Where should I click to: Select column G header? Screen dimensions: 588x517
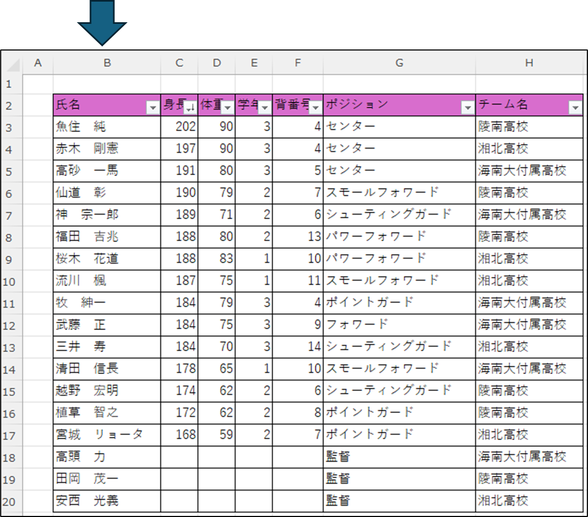[399, 63]
